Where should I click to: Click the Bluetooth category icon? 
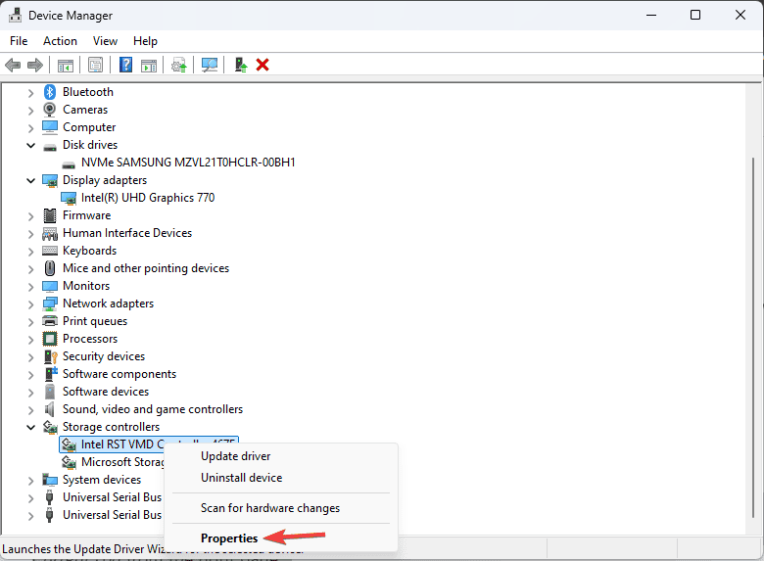pyautogui.click(x=50, y=92)
